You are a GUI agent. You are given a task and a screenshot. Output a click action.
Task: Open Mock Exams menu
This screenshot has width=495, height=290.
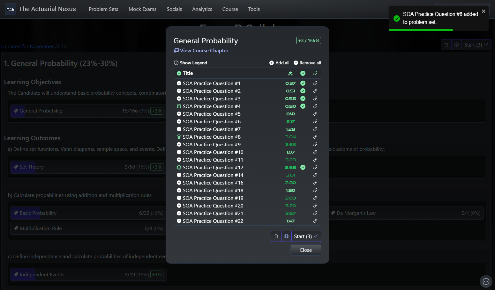[142, 9]
